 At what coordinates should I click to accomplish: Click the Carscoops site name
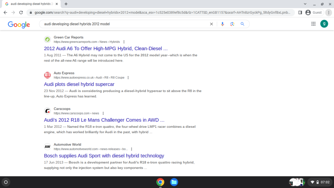[62, 109]
